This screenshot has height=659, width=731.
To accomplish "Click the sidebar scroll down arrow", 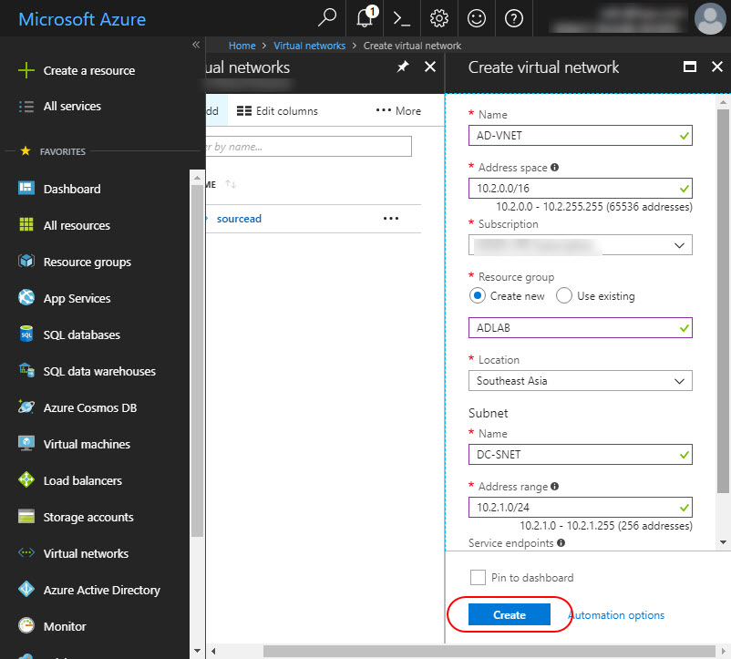I will click(x=197, y=650).
